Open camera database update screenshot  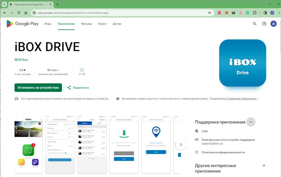pyautogui.click(x=124, y=144)
